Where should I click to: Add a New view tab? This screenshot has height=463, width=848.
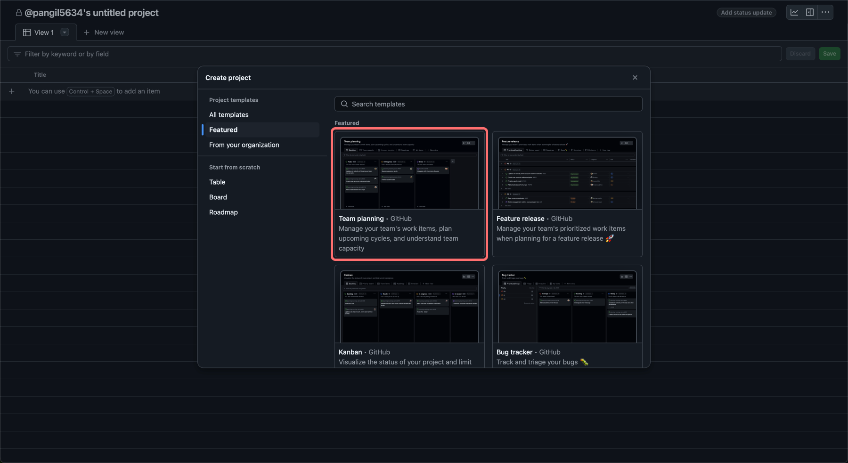pos(104,32)
